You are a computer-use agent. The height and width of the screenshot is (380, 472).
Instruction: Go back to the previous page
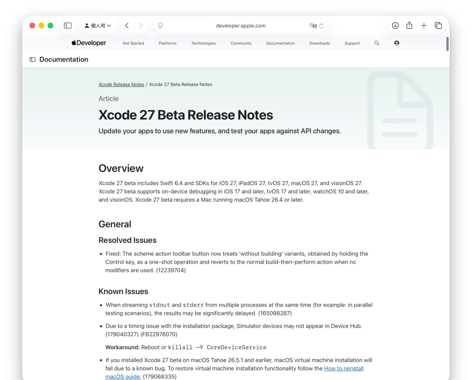pyautogui.click(x=127, y=25)
